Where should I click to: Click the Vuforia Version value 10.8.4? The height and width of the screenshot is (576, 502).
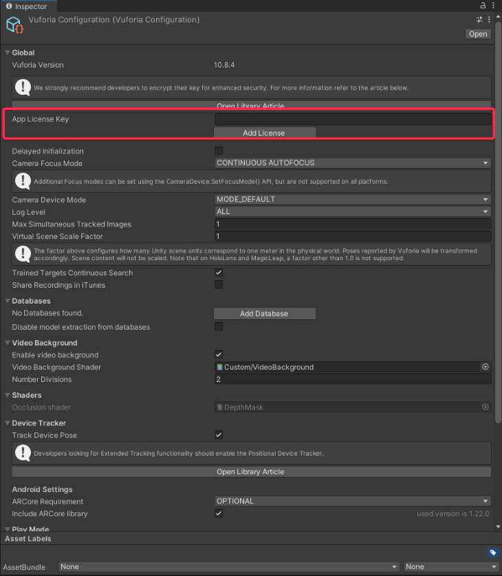tap(224, 65)
